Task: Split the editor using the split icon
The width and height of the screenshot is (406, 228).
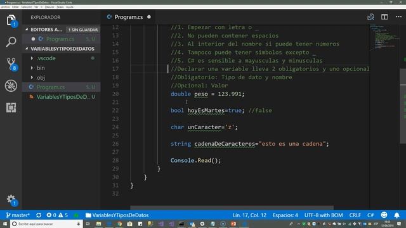Action: click(384, 17)
